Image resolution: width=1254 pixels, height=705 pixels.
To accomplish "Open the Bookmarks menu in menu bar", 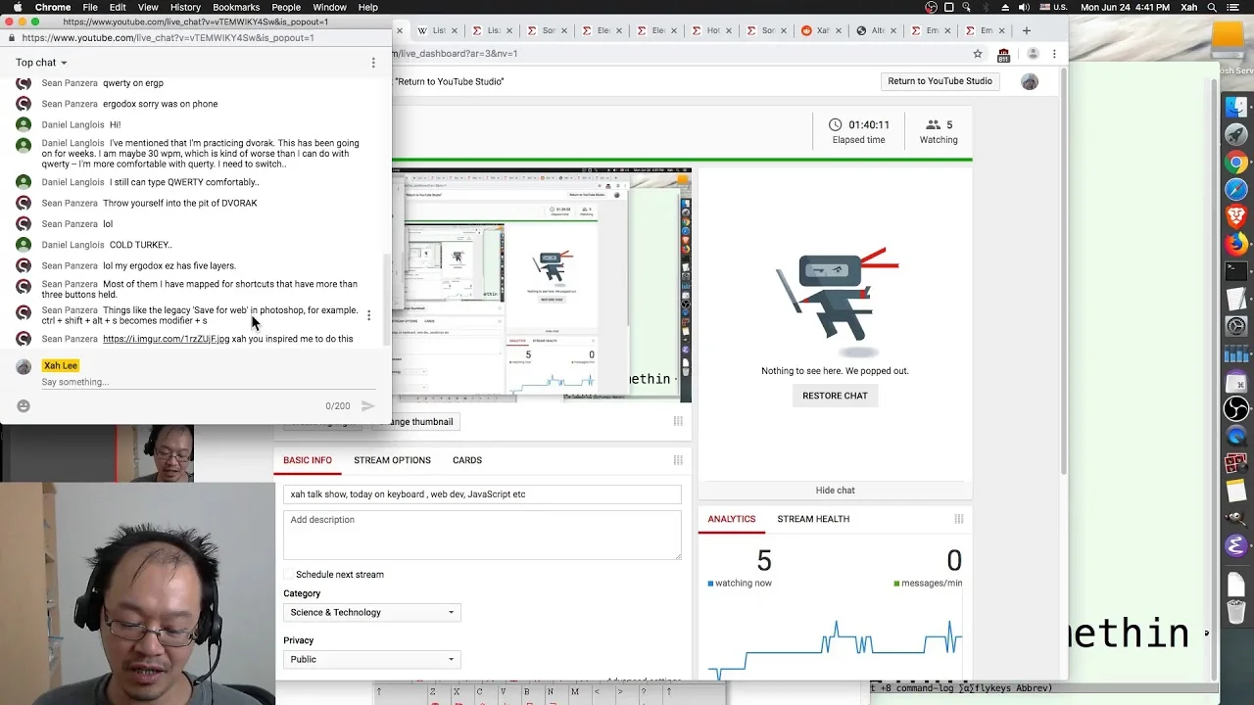I will pos(236,7).
